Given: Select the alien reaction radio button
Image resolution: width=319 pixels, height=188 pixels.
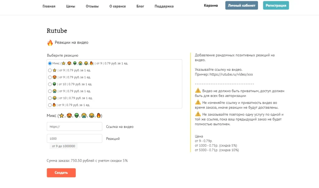Looking at the screenshot, I should [50, 84].
